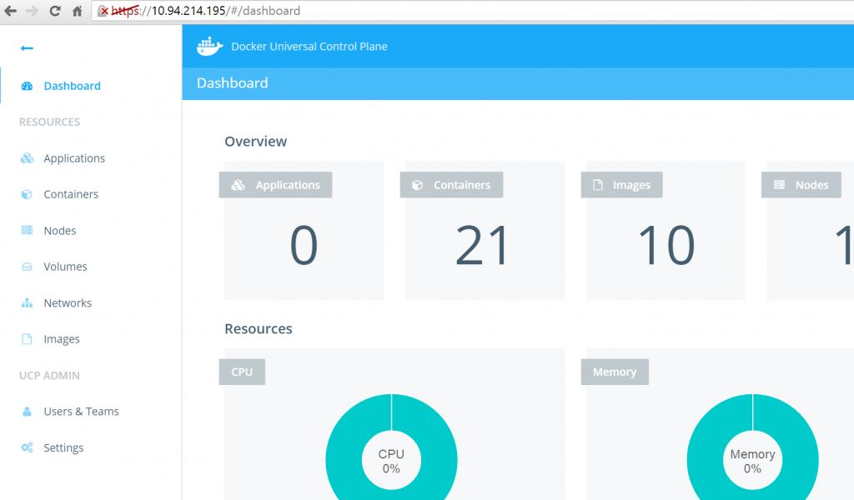The height and width of the screenshot is (500, 854).
Task: Click the Volumes icon in the sidebar
Action: point(25,266)
